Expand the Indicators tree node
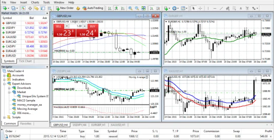The height and width of the screenshot is (140, 274). pyautogui.click(x=4, y=80)
